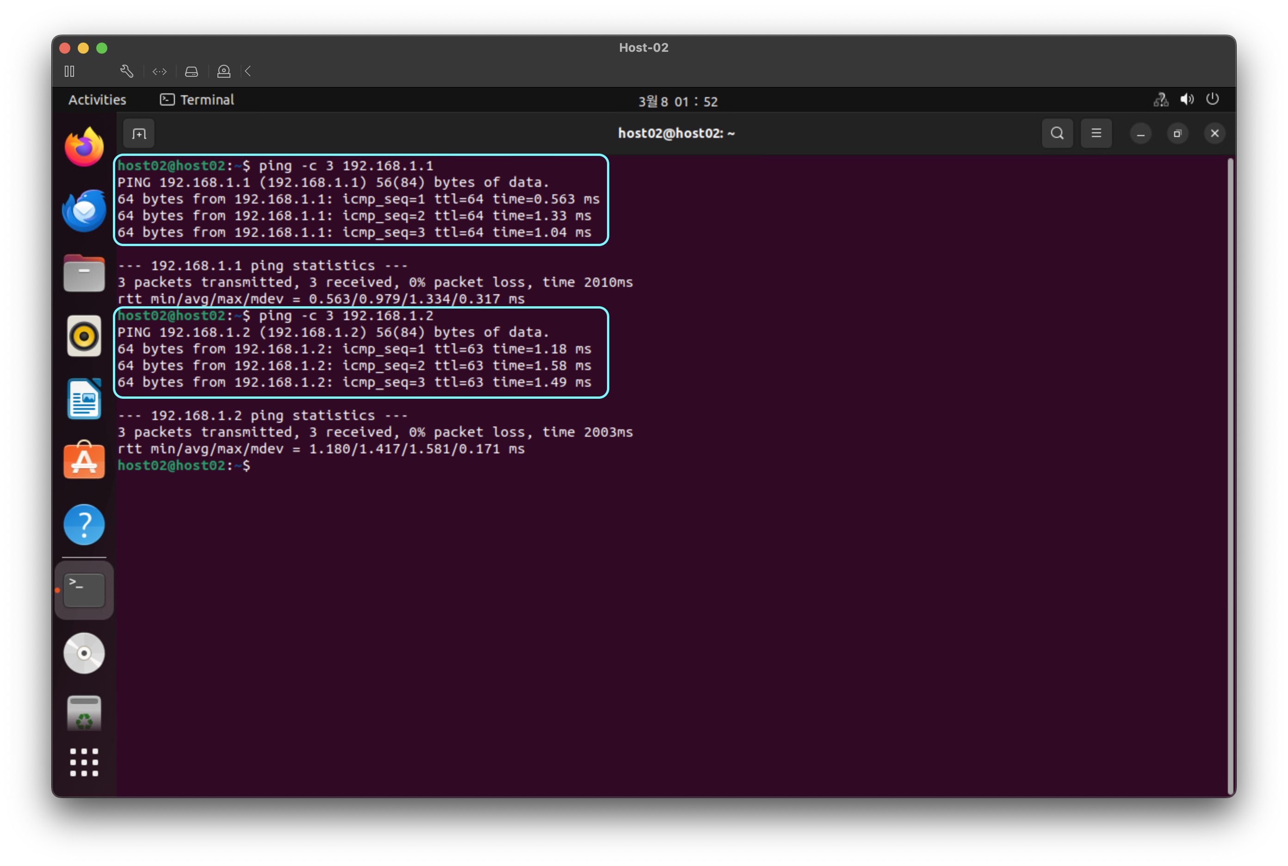
Task: Open terminal search with magnifier
Action: [x=1057, y=133]
